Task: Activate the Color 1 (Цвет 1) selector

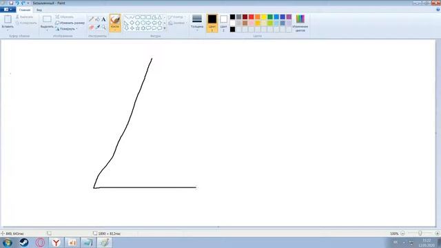Action: [212, 23]
